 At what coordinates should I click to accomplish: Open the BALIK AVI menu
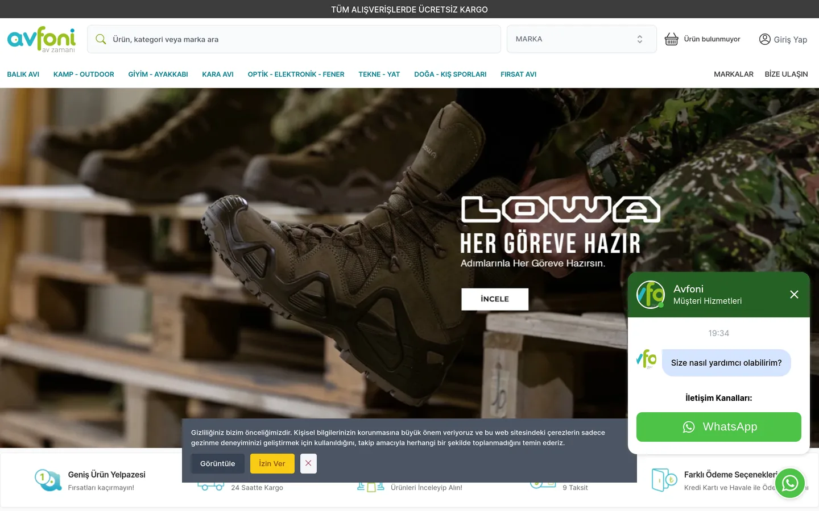23,74
